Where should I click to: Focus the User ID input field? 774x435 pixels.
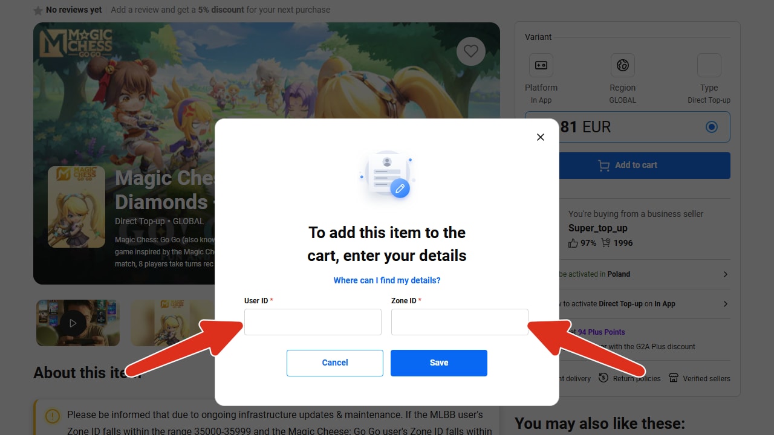313,322
